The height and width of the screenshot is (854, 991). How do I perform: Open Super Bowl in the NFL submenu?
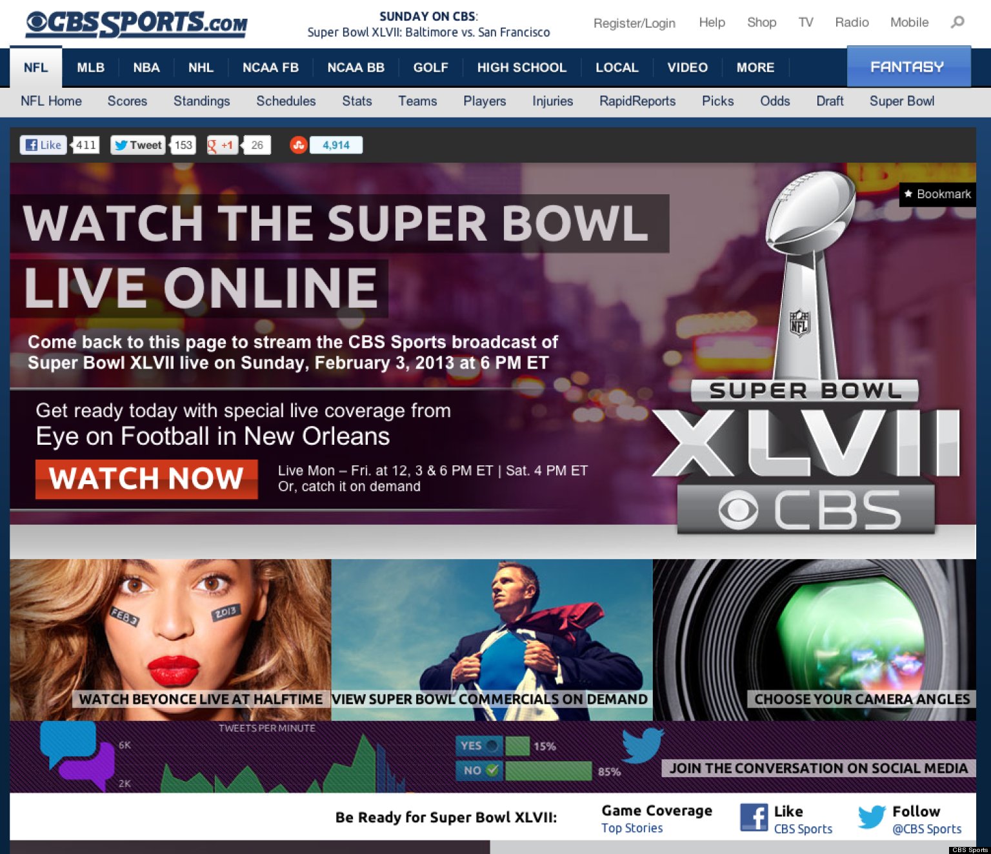[901, 101]
